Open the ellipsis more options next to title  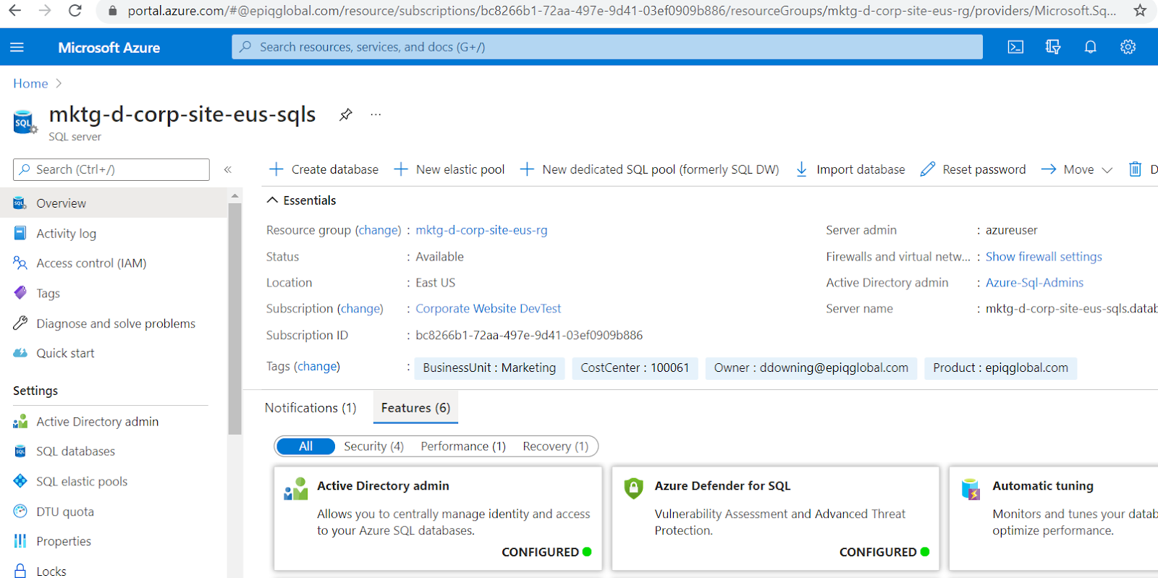point(376,114)
